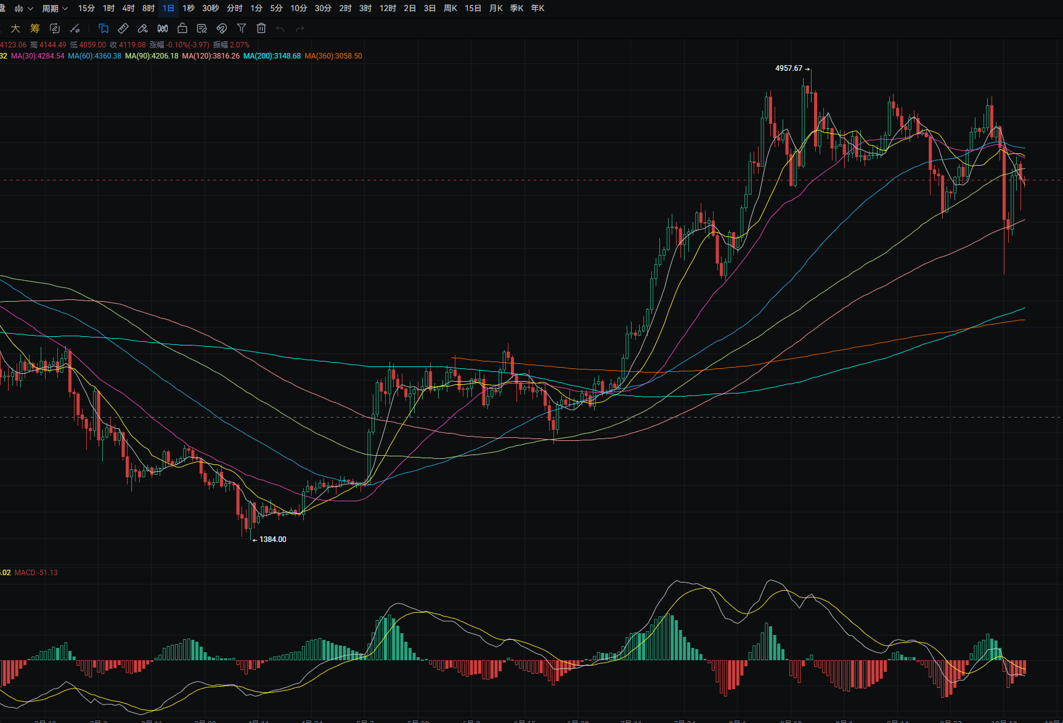Click the redo arrow icon

300,29
